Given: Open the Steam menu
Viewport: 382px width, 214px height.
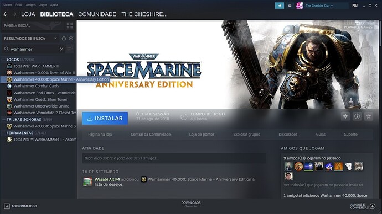Looking at the screenshot, I should (7, 5).
